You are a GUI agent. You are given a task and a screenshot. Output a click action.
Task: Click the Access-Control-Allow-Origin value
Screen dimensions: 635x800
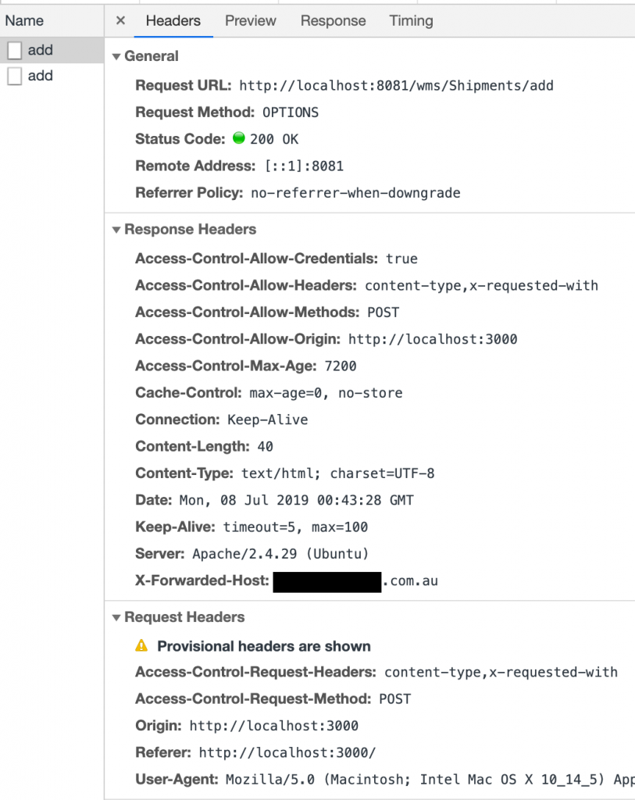[433, 339]
